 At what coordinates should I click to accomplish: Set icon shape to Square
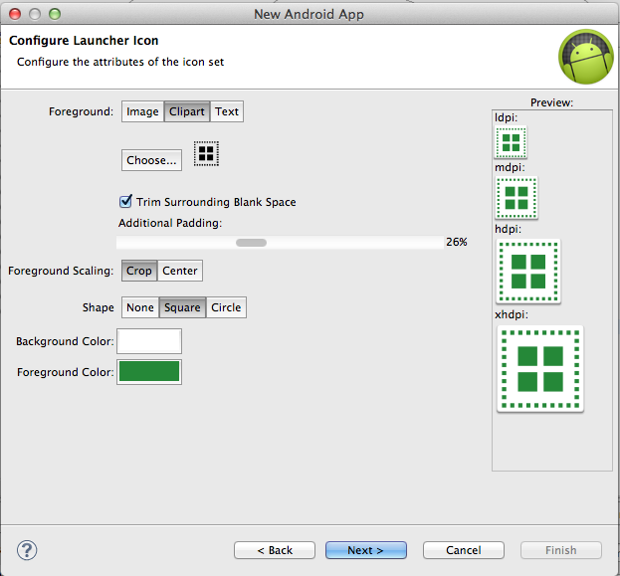pos(182,307)
